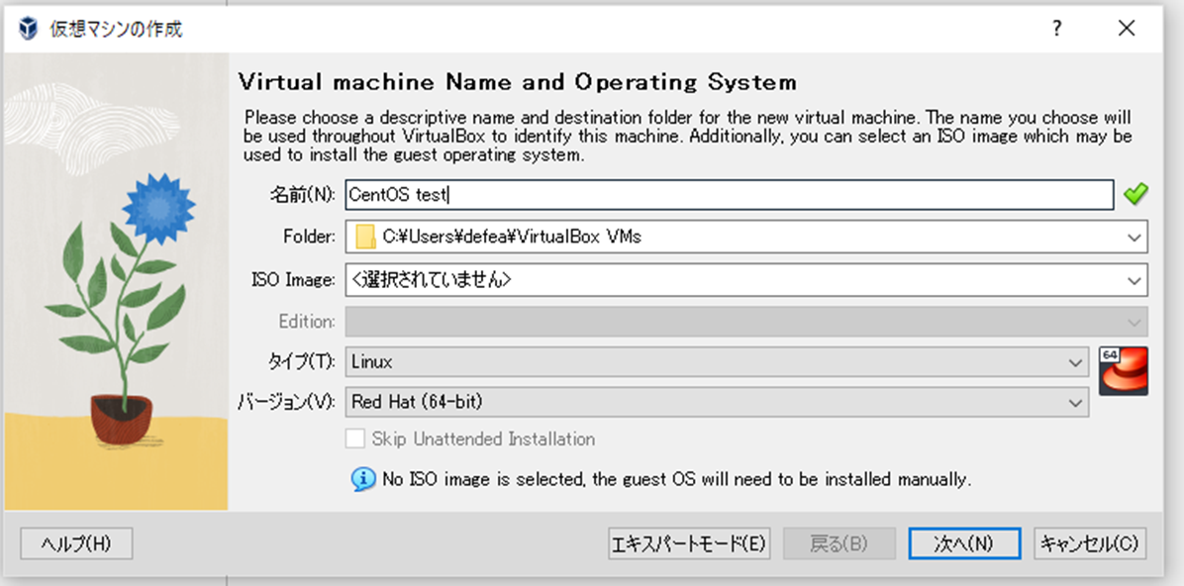Toggle the Skip Unattended Installation checkbox
This screenshot has width=1184, height=586.
355,439
